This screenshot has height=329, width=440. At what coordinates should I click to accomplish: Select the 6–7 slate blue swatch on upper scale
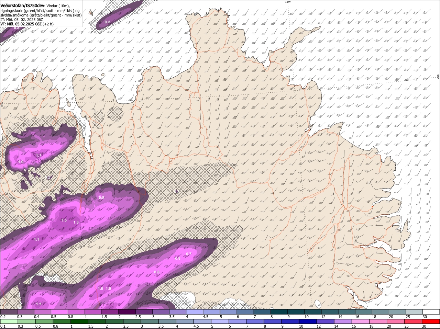pyautogui.click(x=246, y=311)
